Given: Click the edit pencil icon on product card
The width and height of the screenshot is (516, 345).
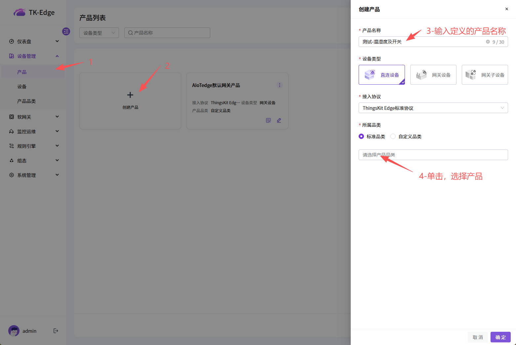Looking at the screenshot, I should click(279, 120).
